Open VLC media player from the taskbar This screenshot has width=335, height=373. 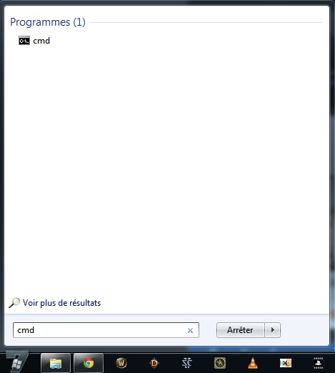(253, 363)
